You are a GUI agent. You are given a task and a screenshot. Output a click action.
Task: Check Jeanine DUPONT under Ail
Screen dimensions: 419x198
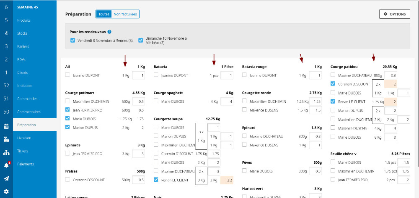point(68,76)
